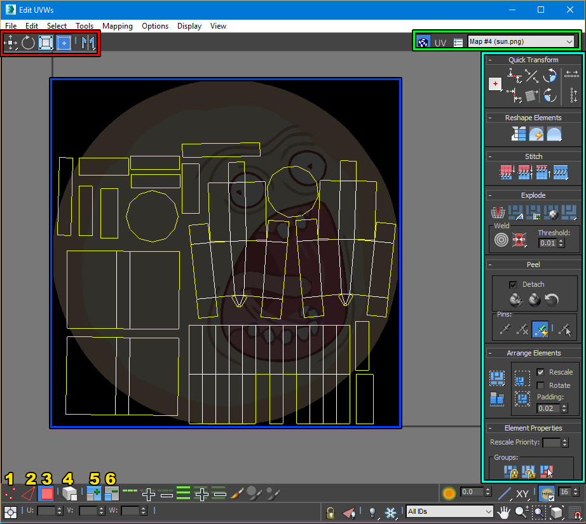Image resolution: width=586 pixels, height=524 pixels.
Task: Switch to Polygon sub-object mode
Action: point(47,493)
